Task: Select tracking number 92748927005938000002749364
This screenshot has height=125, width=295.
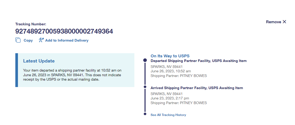Action: [64, 32]
